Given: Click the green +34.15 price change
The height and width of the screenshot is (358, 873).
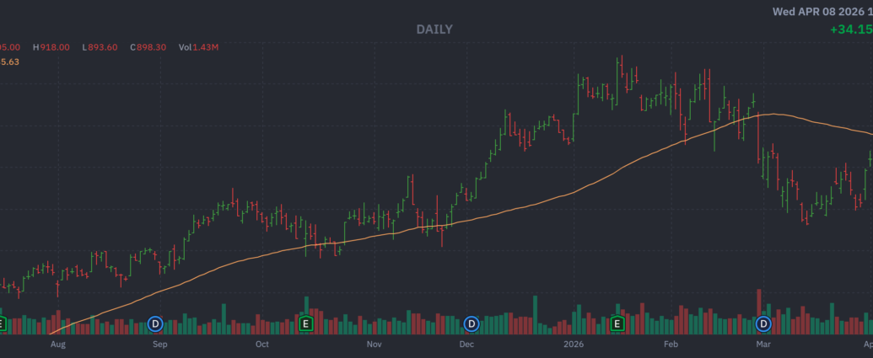Looking at the screenshot, I should point(850,29).
